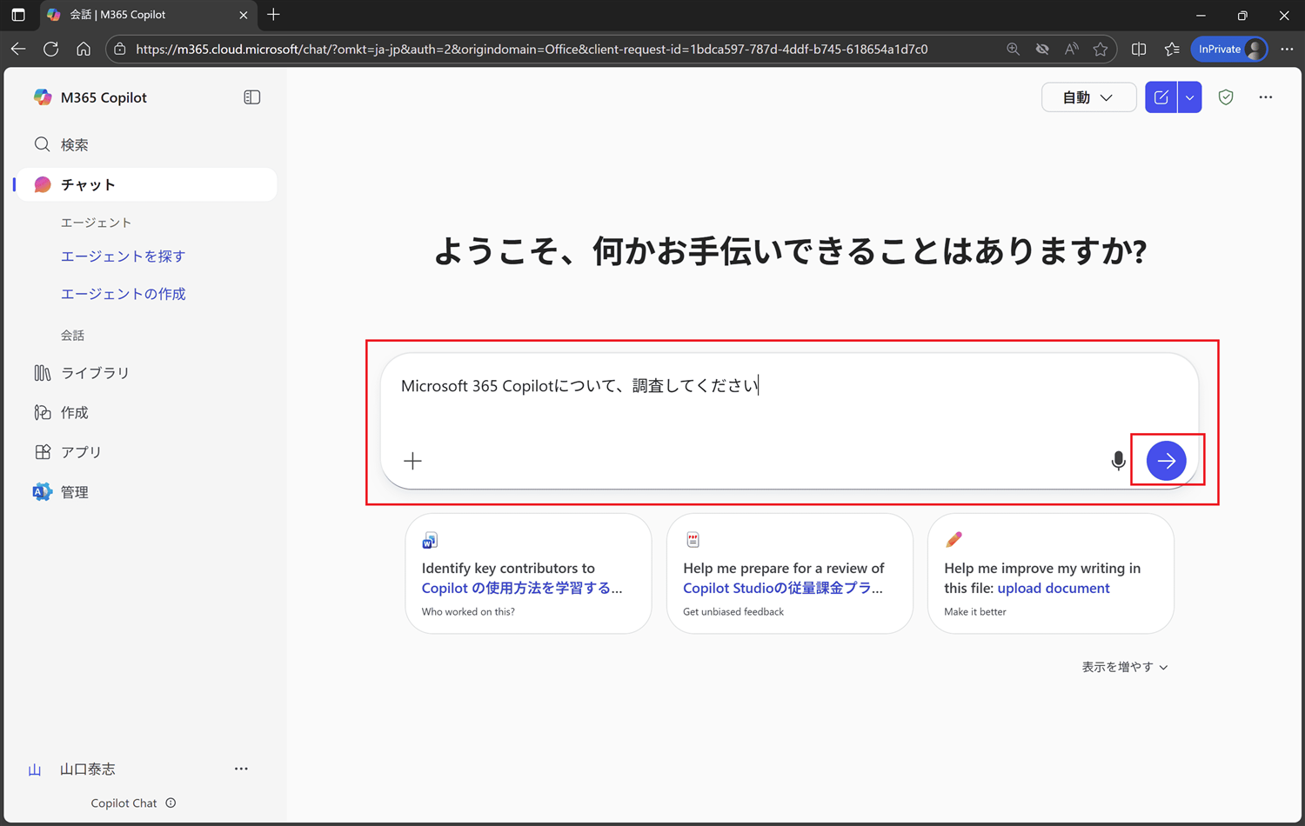Screen dimensions: 1305x826
Task: Click the M365 Copilot logo
Action: point(42,97)
